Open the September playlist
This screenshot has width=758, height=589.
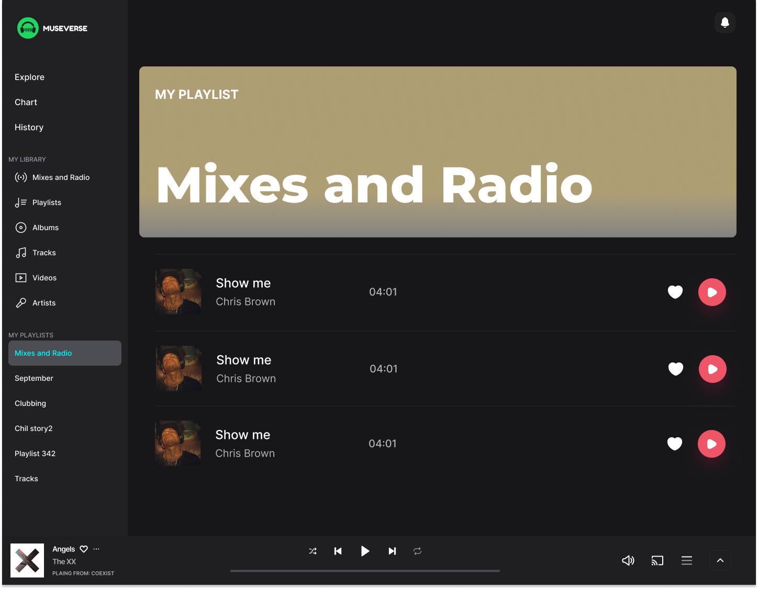(x=34, y=378)
